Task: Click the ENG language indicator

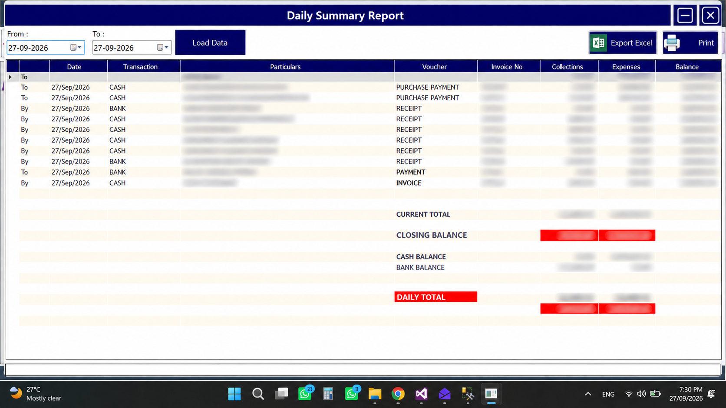Action: coord(608,394)
